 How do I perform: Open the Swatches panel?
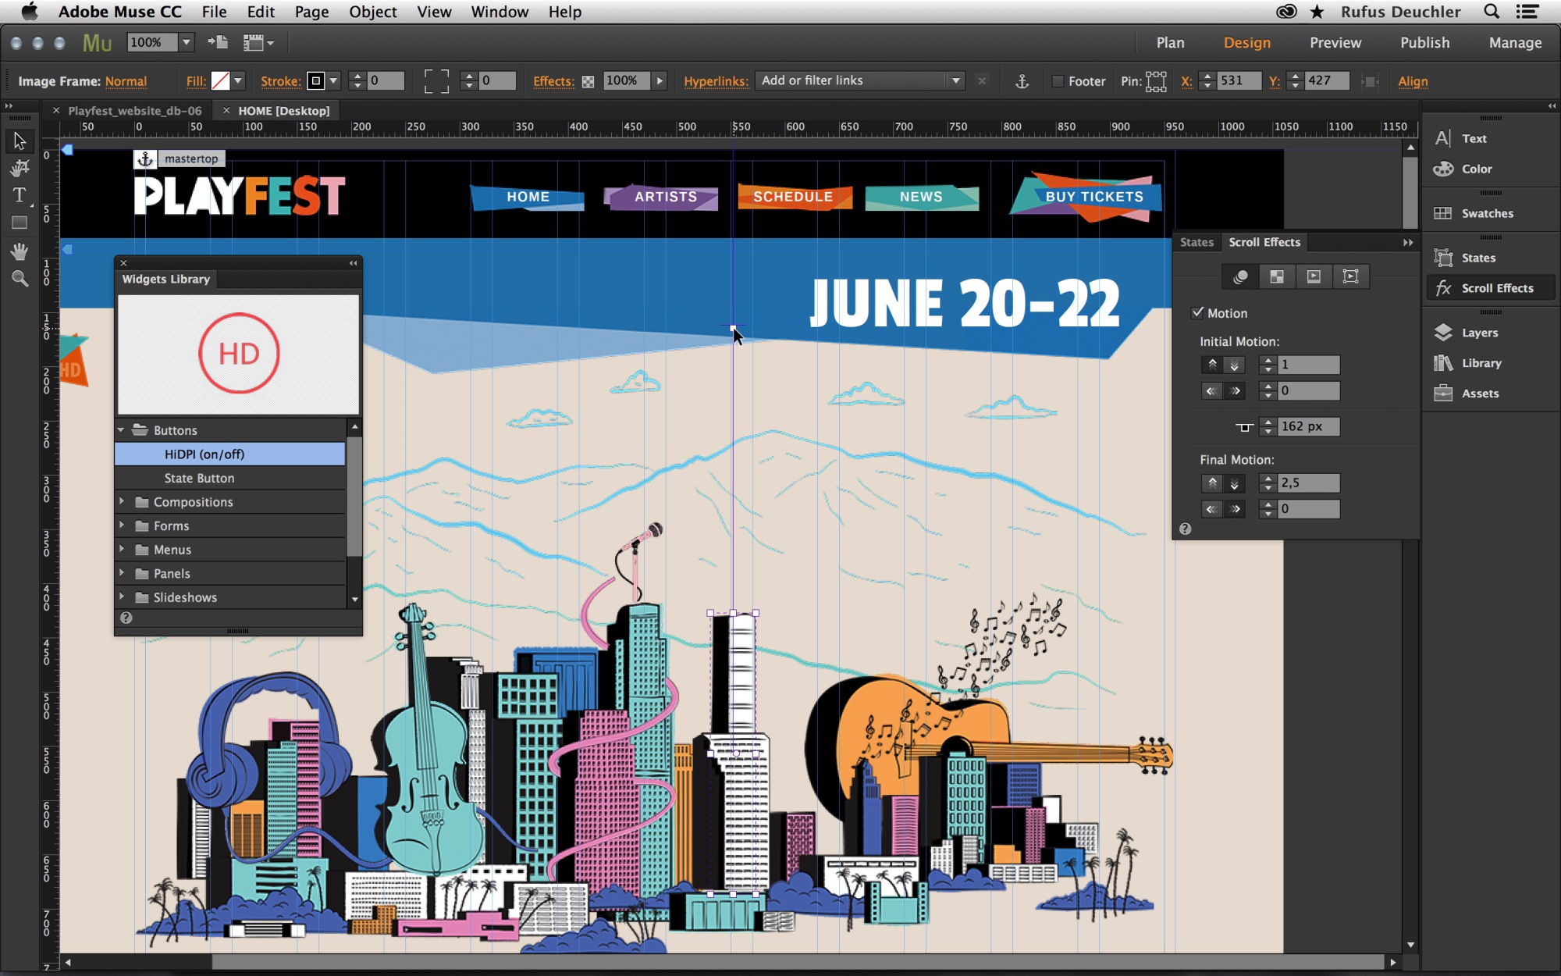[1486, 213]
